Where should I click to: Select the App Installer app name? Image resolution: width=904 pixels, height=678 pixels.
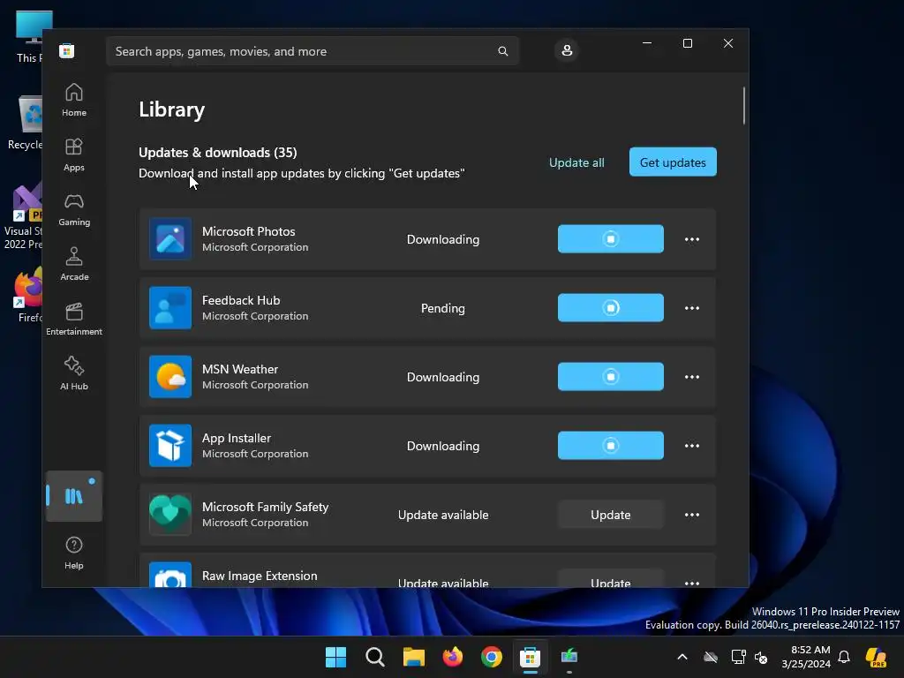click(237, 438)
